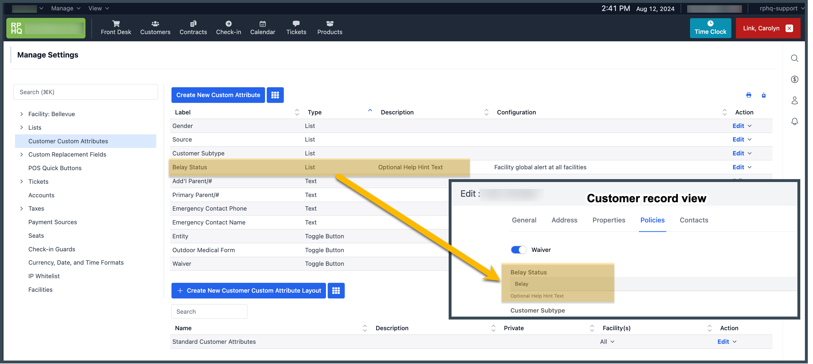Click grid icon beside Create New Custom Attribute
This screenshot has height=364, width=813.
coord(275,95)
